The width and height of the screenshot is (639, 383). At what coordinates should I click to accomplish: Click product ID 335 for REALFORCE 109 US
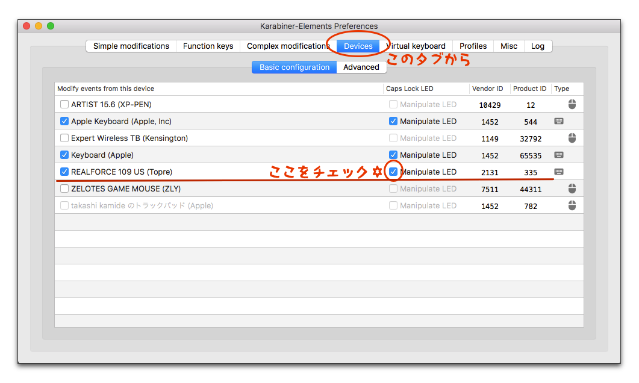pos(531,172)
